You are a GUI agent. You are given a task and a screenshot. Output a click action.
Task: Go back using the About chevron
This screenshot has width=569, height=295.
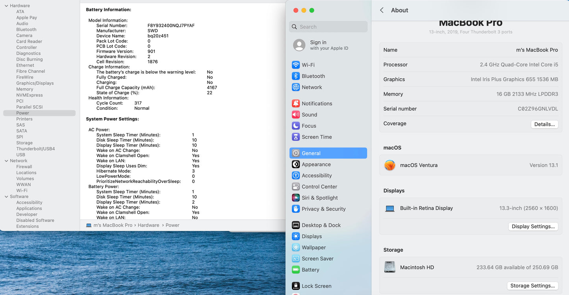click(382, 10)
